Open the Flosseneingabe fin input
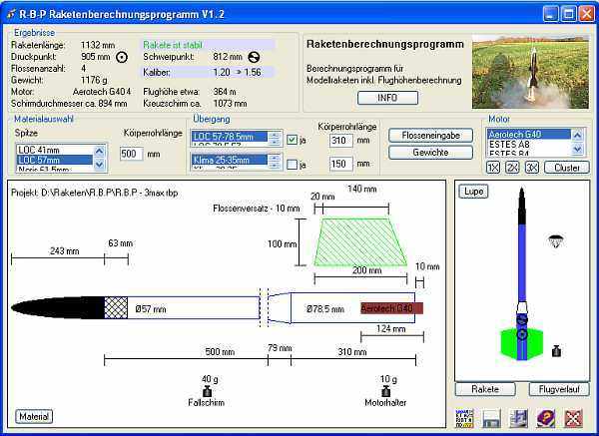Screen dimensions: 599x436 coord(430,136)
